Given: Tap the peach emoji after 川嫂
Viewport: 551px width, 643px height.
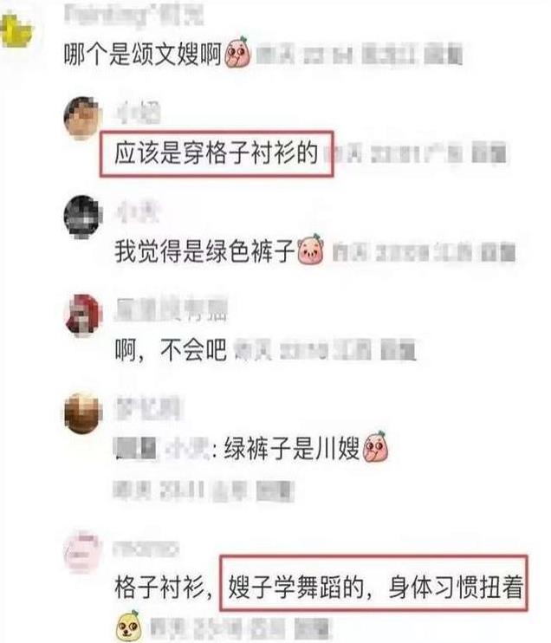Looking at the screenshot, I should point(375,446).
